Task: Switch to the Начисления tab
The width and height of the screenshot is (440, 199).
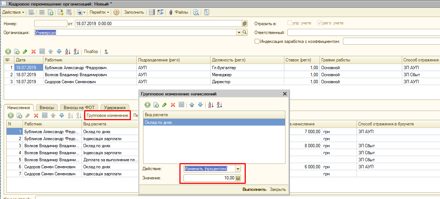Action: click(19, 107)
